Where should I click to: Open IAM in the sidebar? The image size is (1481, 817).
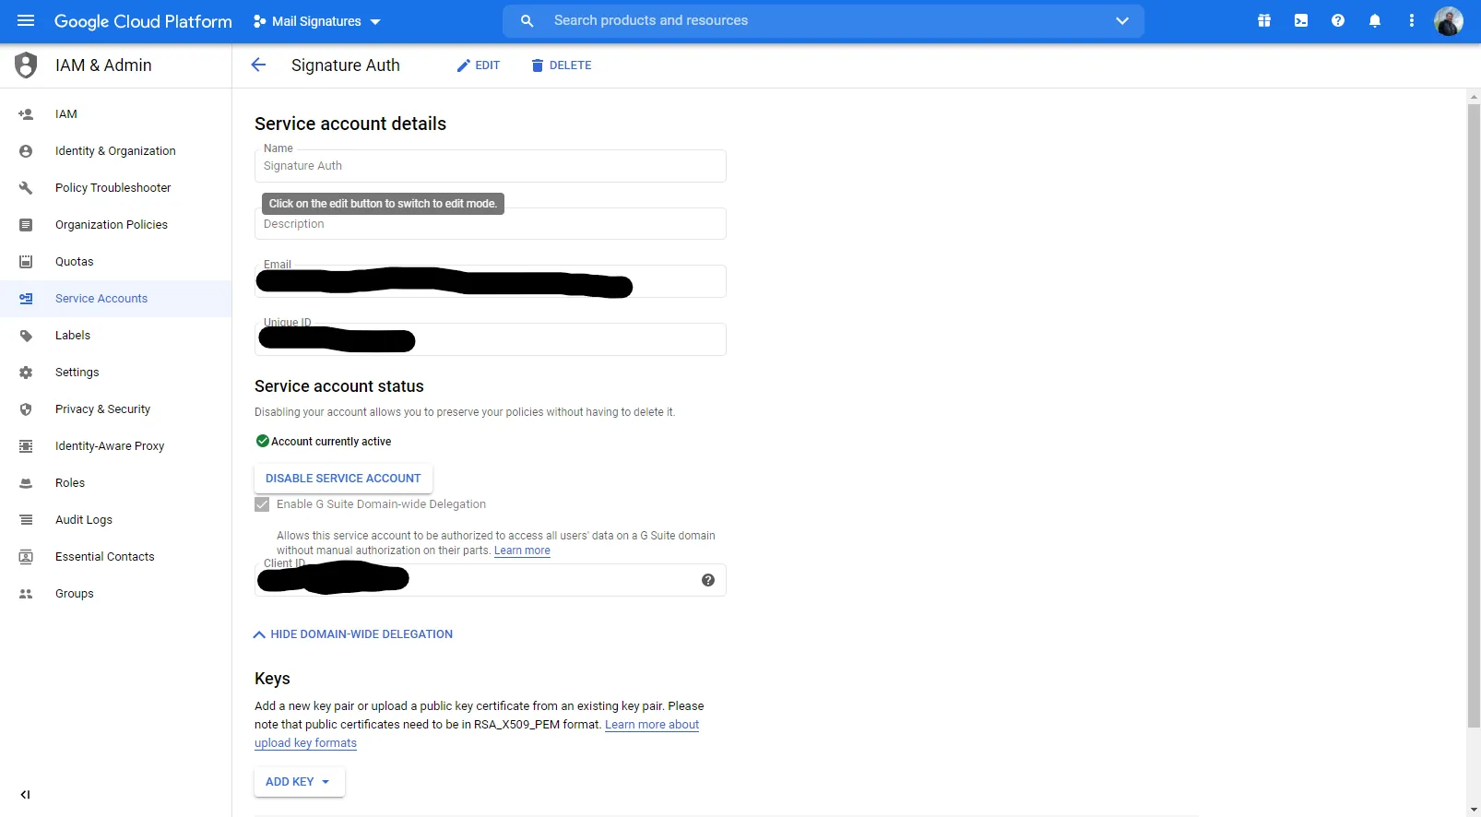[66, 114]
